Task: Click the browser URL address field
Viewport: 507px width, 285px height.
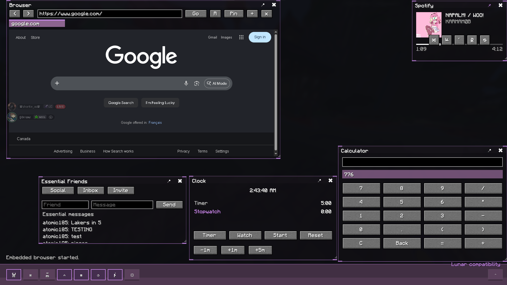Action: point(110,14)
